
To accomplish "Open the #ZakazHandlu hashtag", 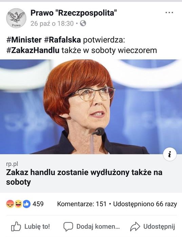I will coord(33,50).
